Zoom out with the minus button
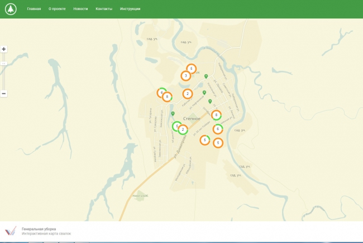Image resolution: width=363 pixels, height=243 pixels. click(x=4, y=93)
